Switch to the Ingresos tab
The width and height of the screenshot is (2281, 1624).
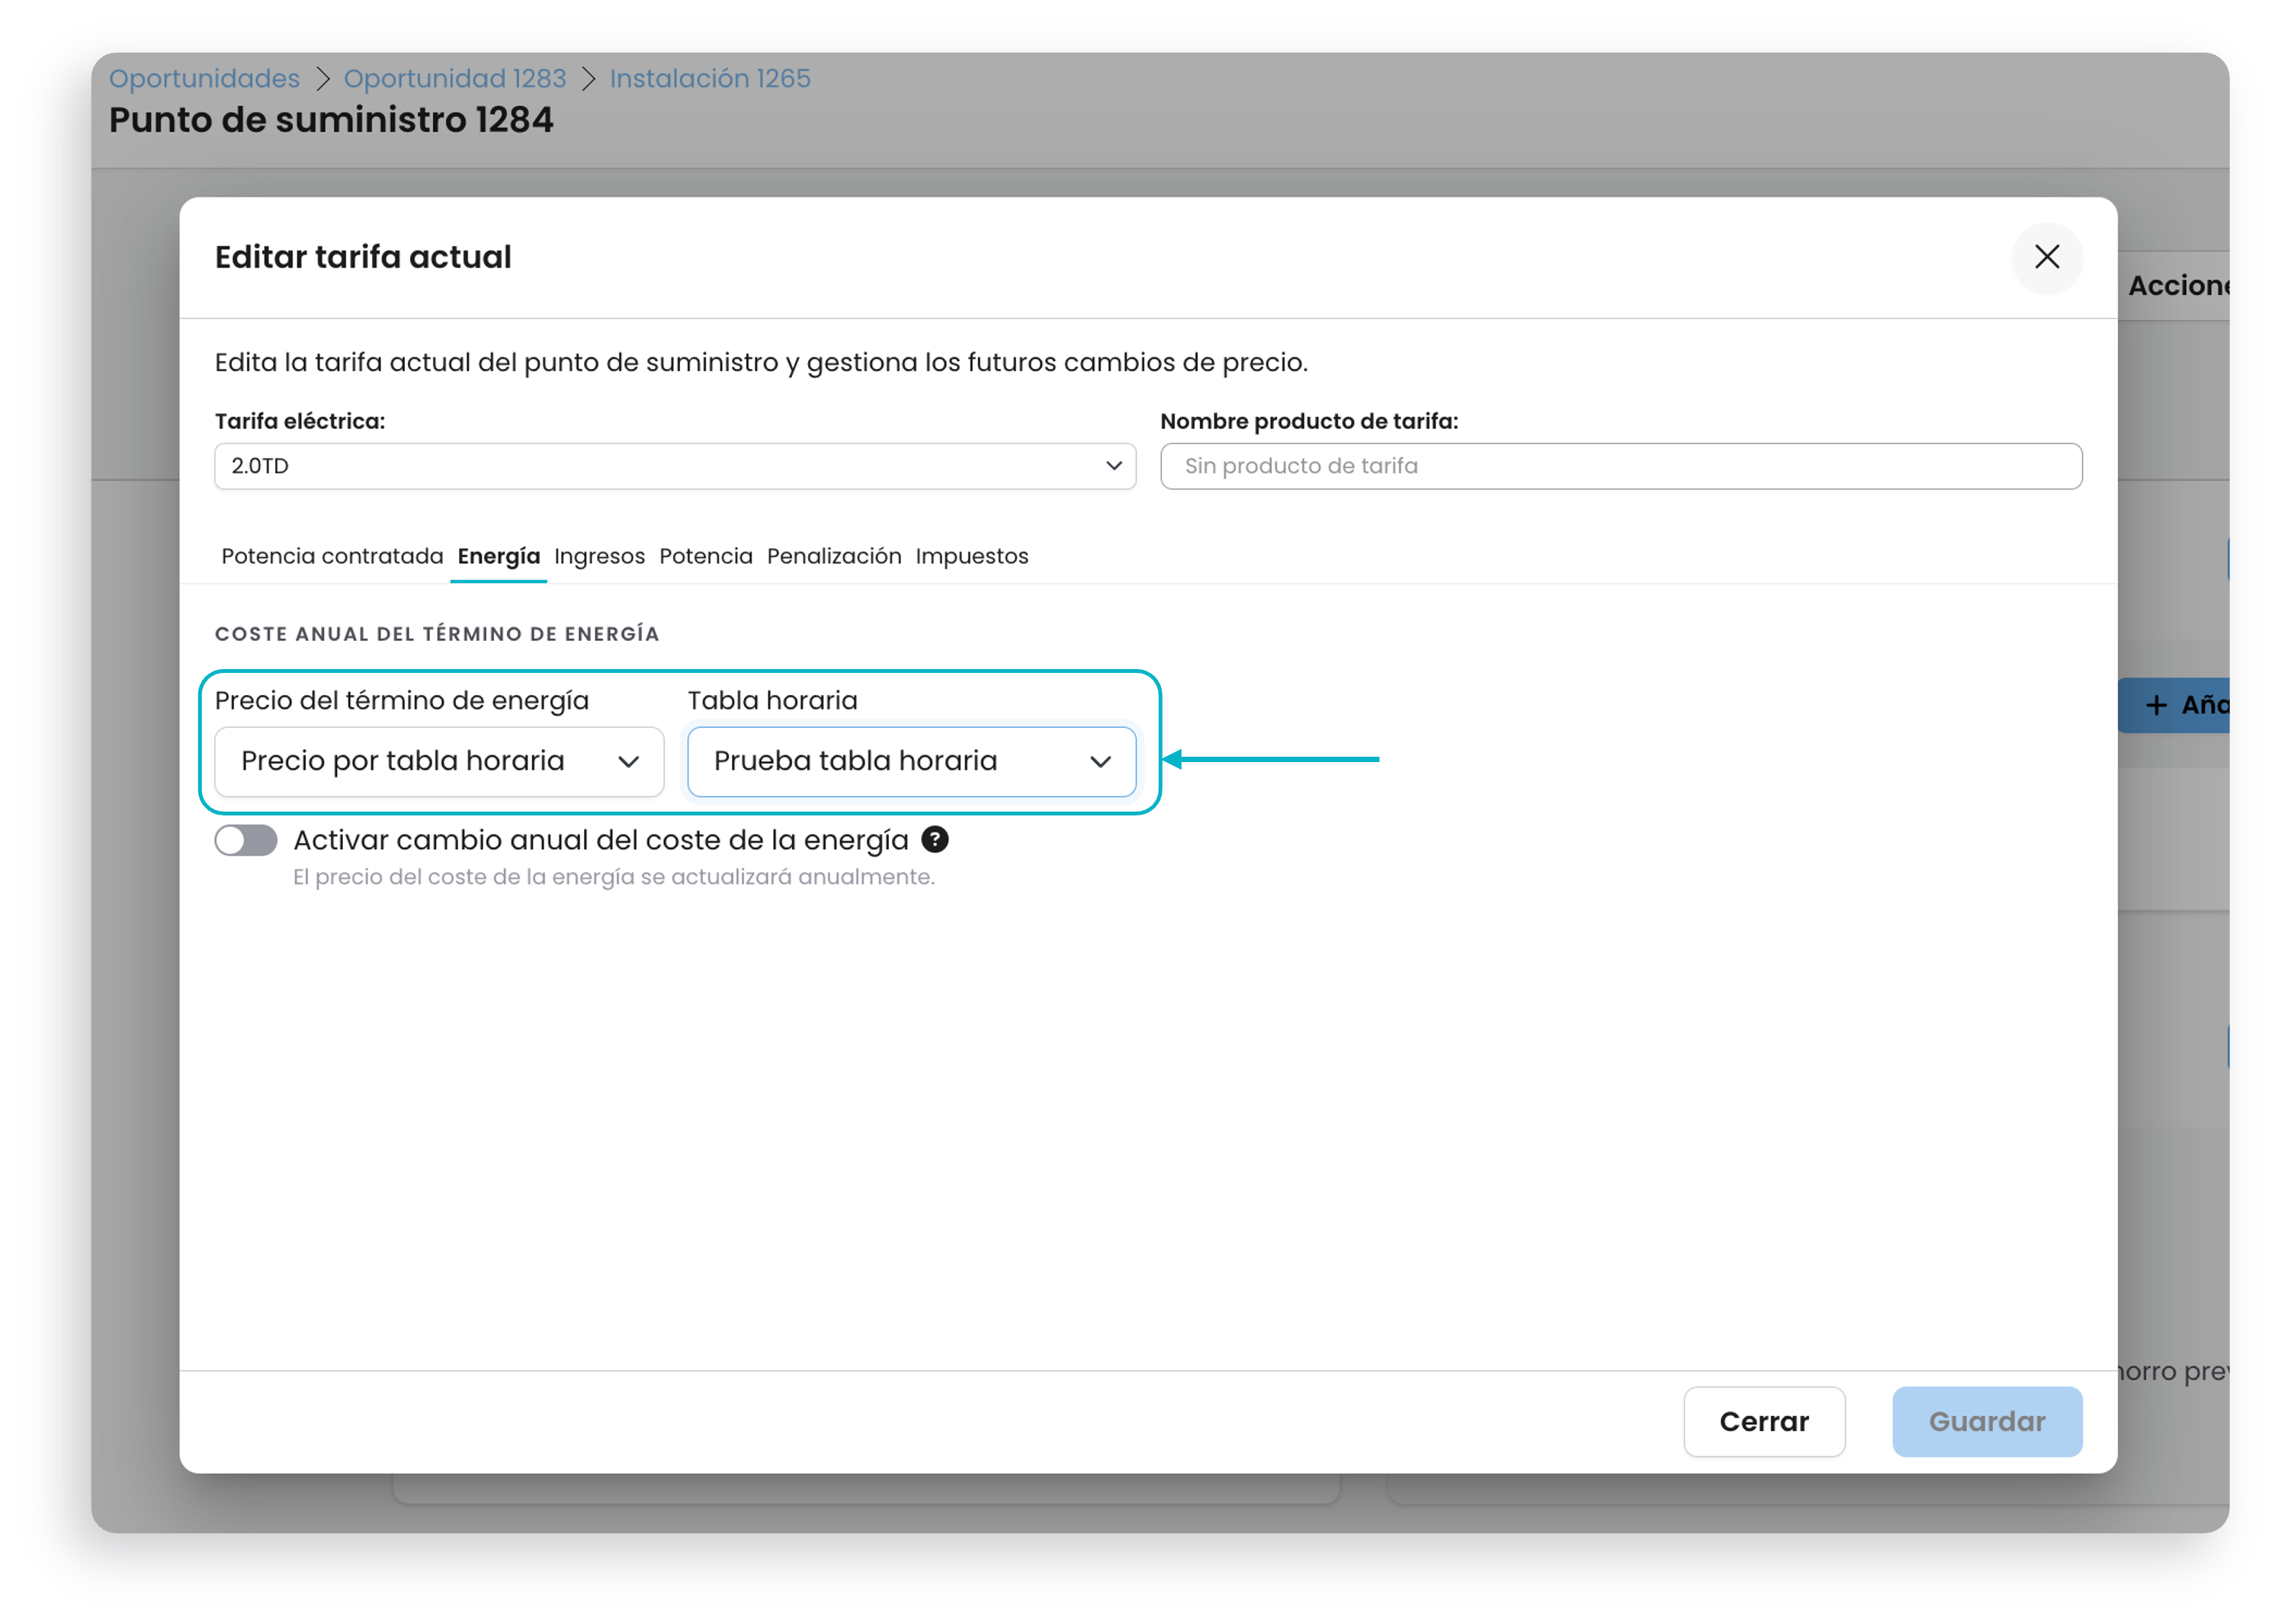click(599, 556)
